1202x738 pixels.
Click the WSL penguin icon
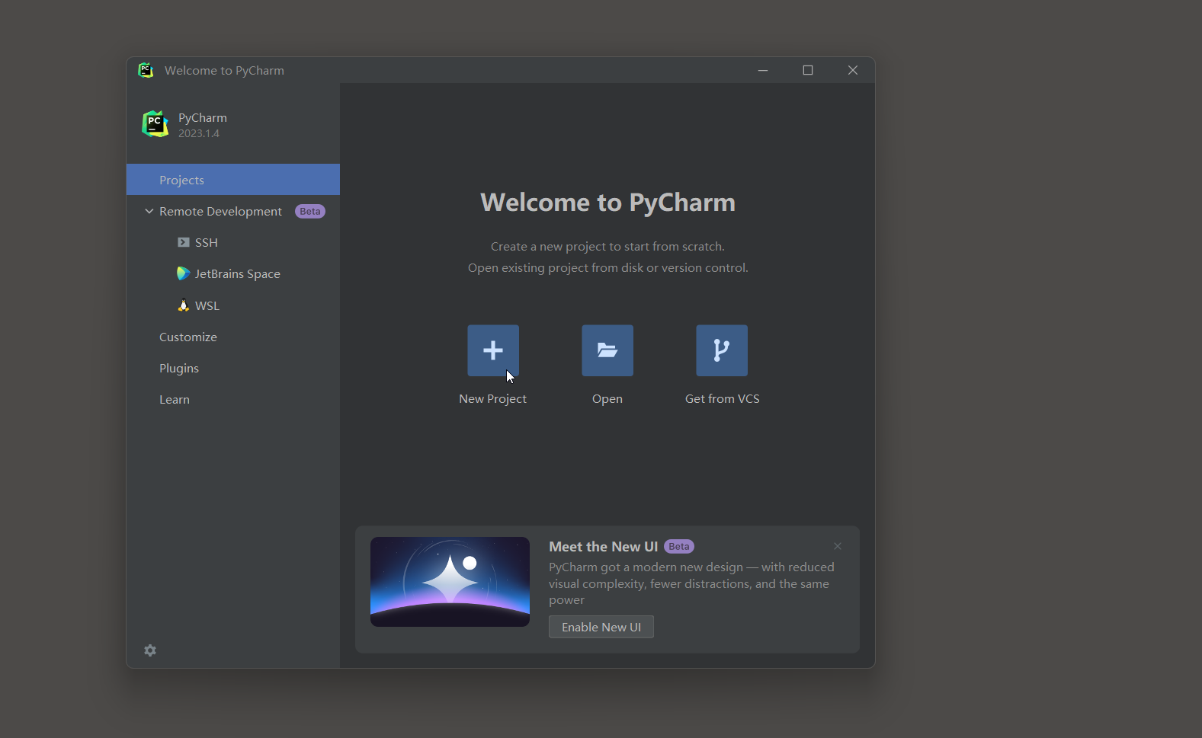[x=183, y=305]
